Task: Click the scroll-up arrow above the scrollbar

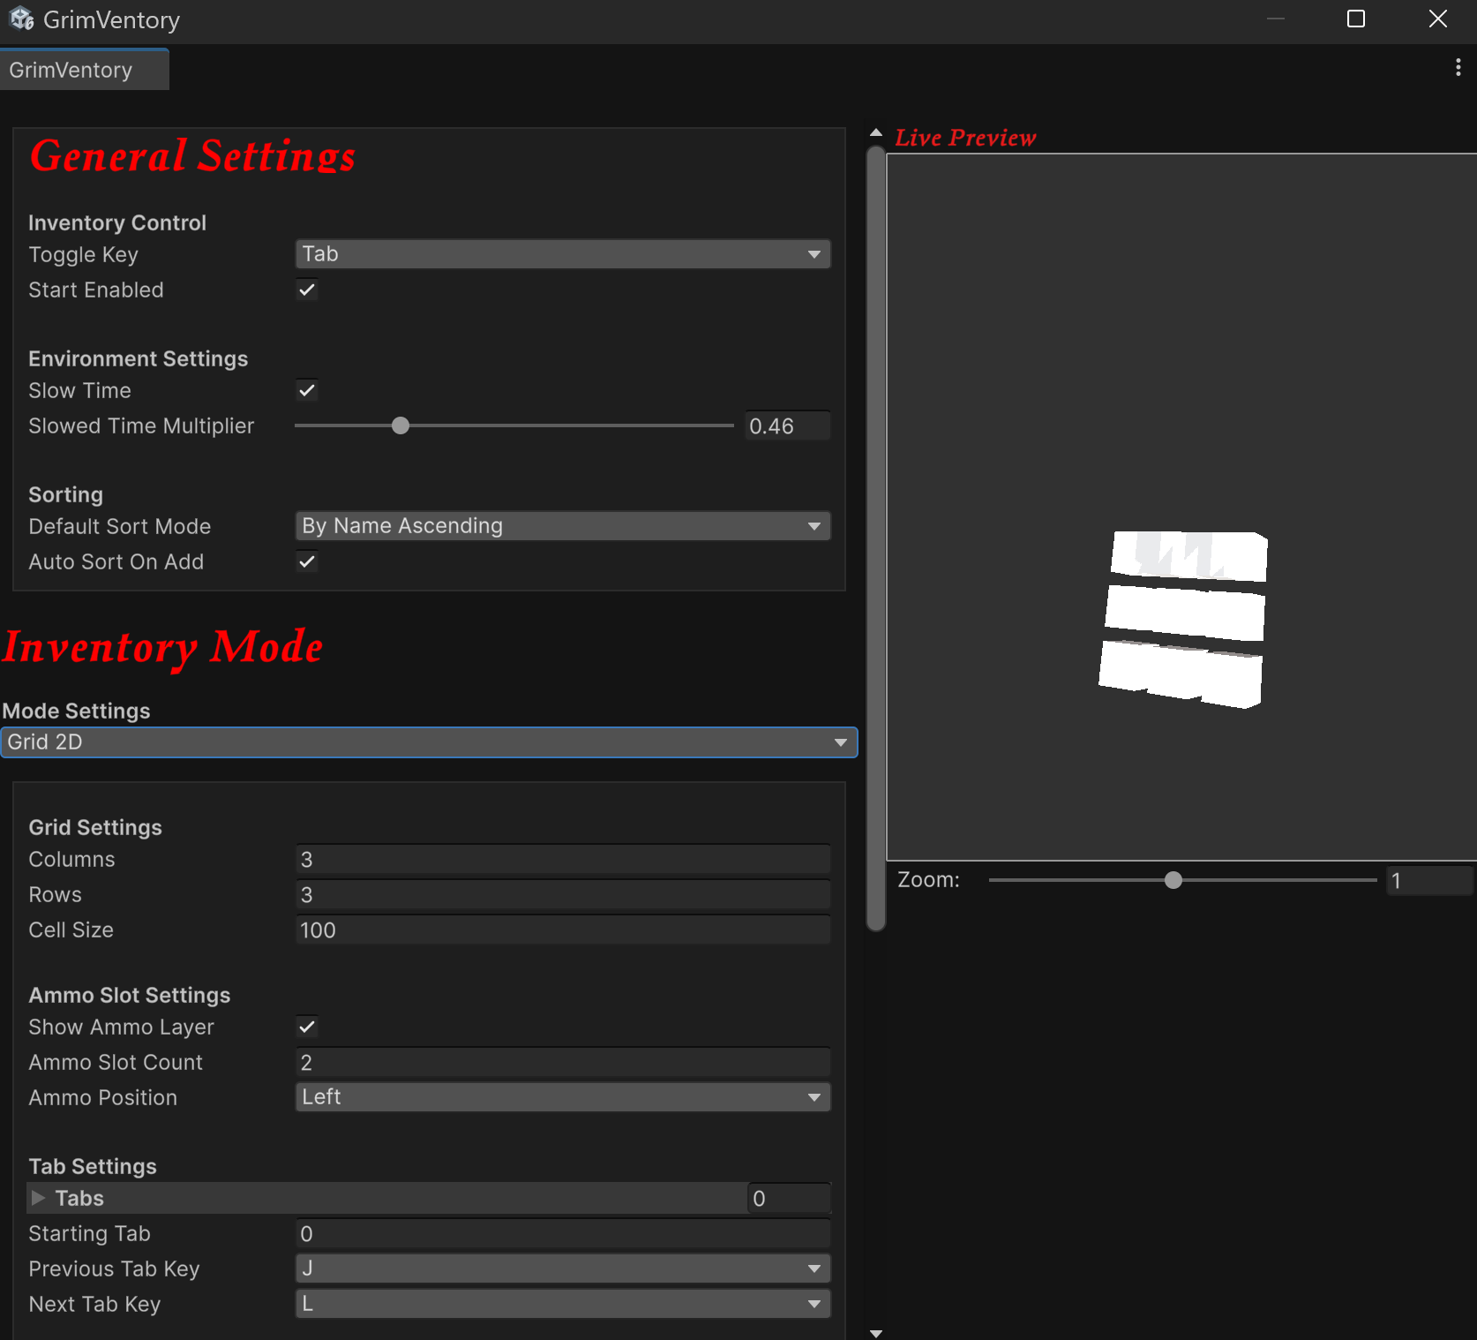Action: pos(875,133)
